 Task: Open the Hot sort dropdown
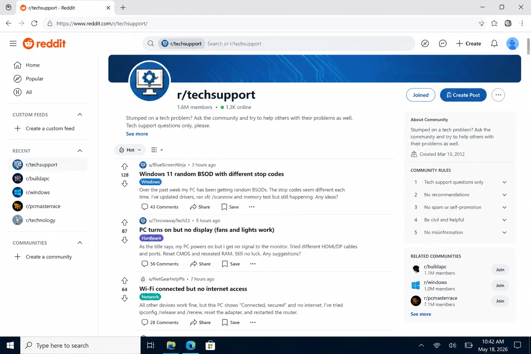pyautogui.click(x=130, y=150)
